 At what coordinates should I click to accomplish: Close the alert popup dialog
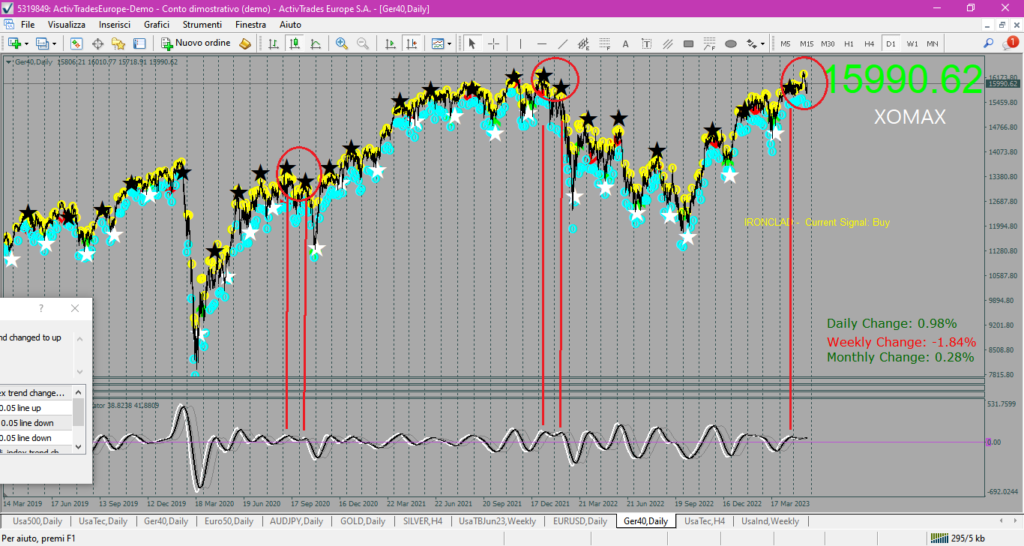click(x=74, y=308)
